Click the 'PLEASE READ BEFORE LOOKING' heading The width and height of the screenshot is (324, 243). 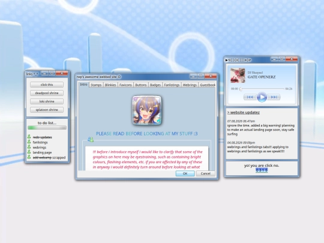coord(147,134)
